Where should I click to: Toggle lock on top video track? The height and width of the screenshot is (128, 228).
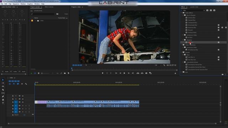(13, 96)
